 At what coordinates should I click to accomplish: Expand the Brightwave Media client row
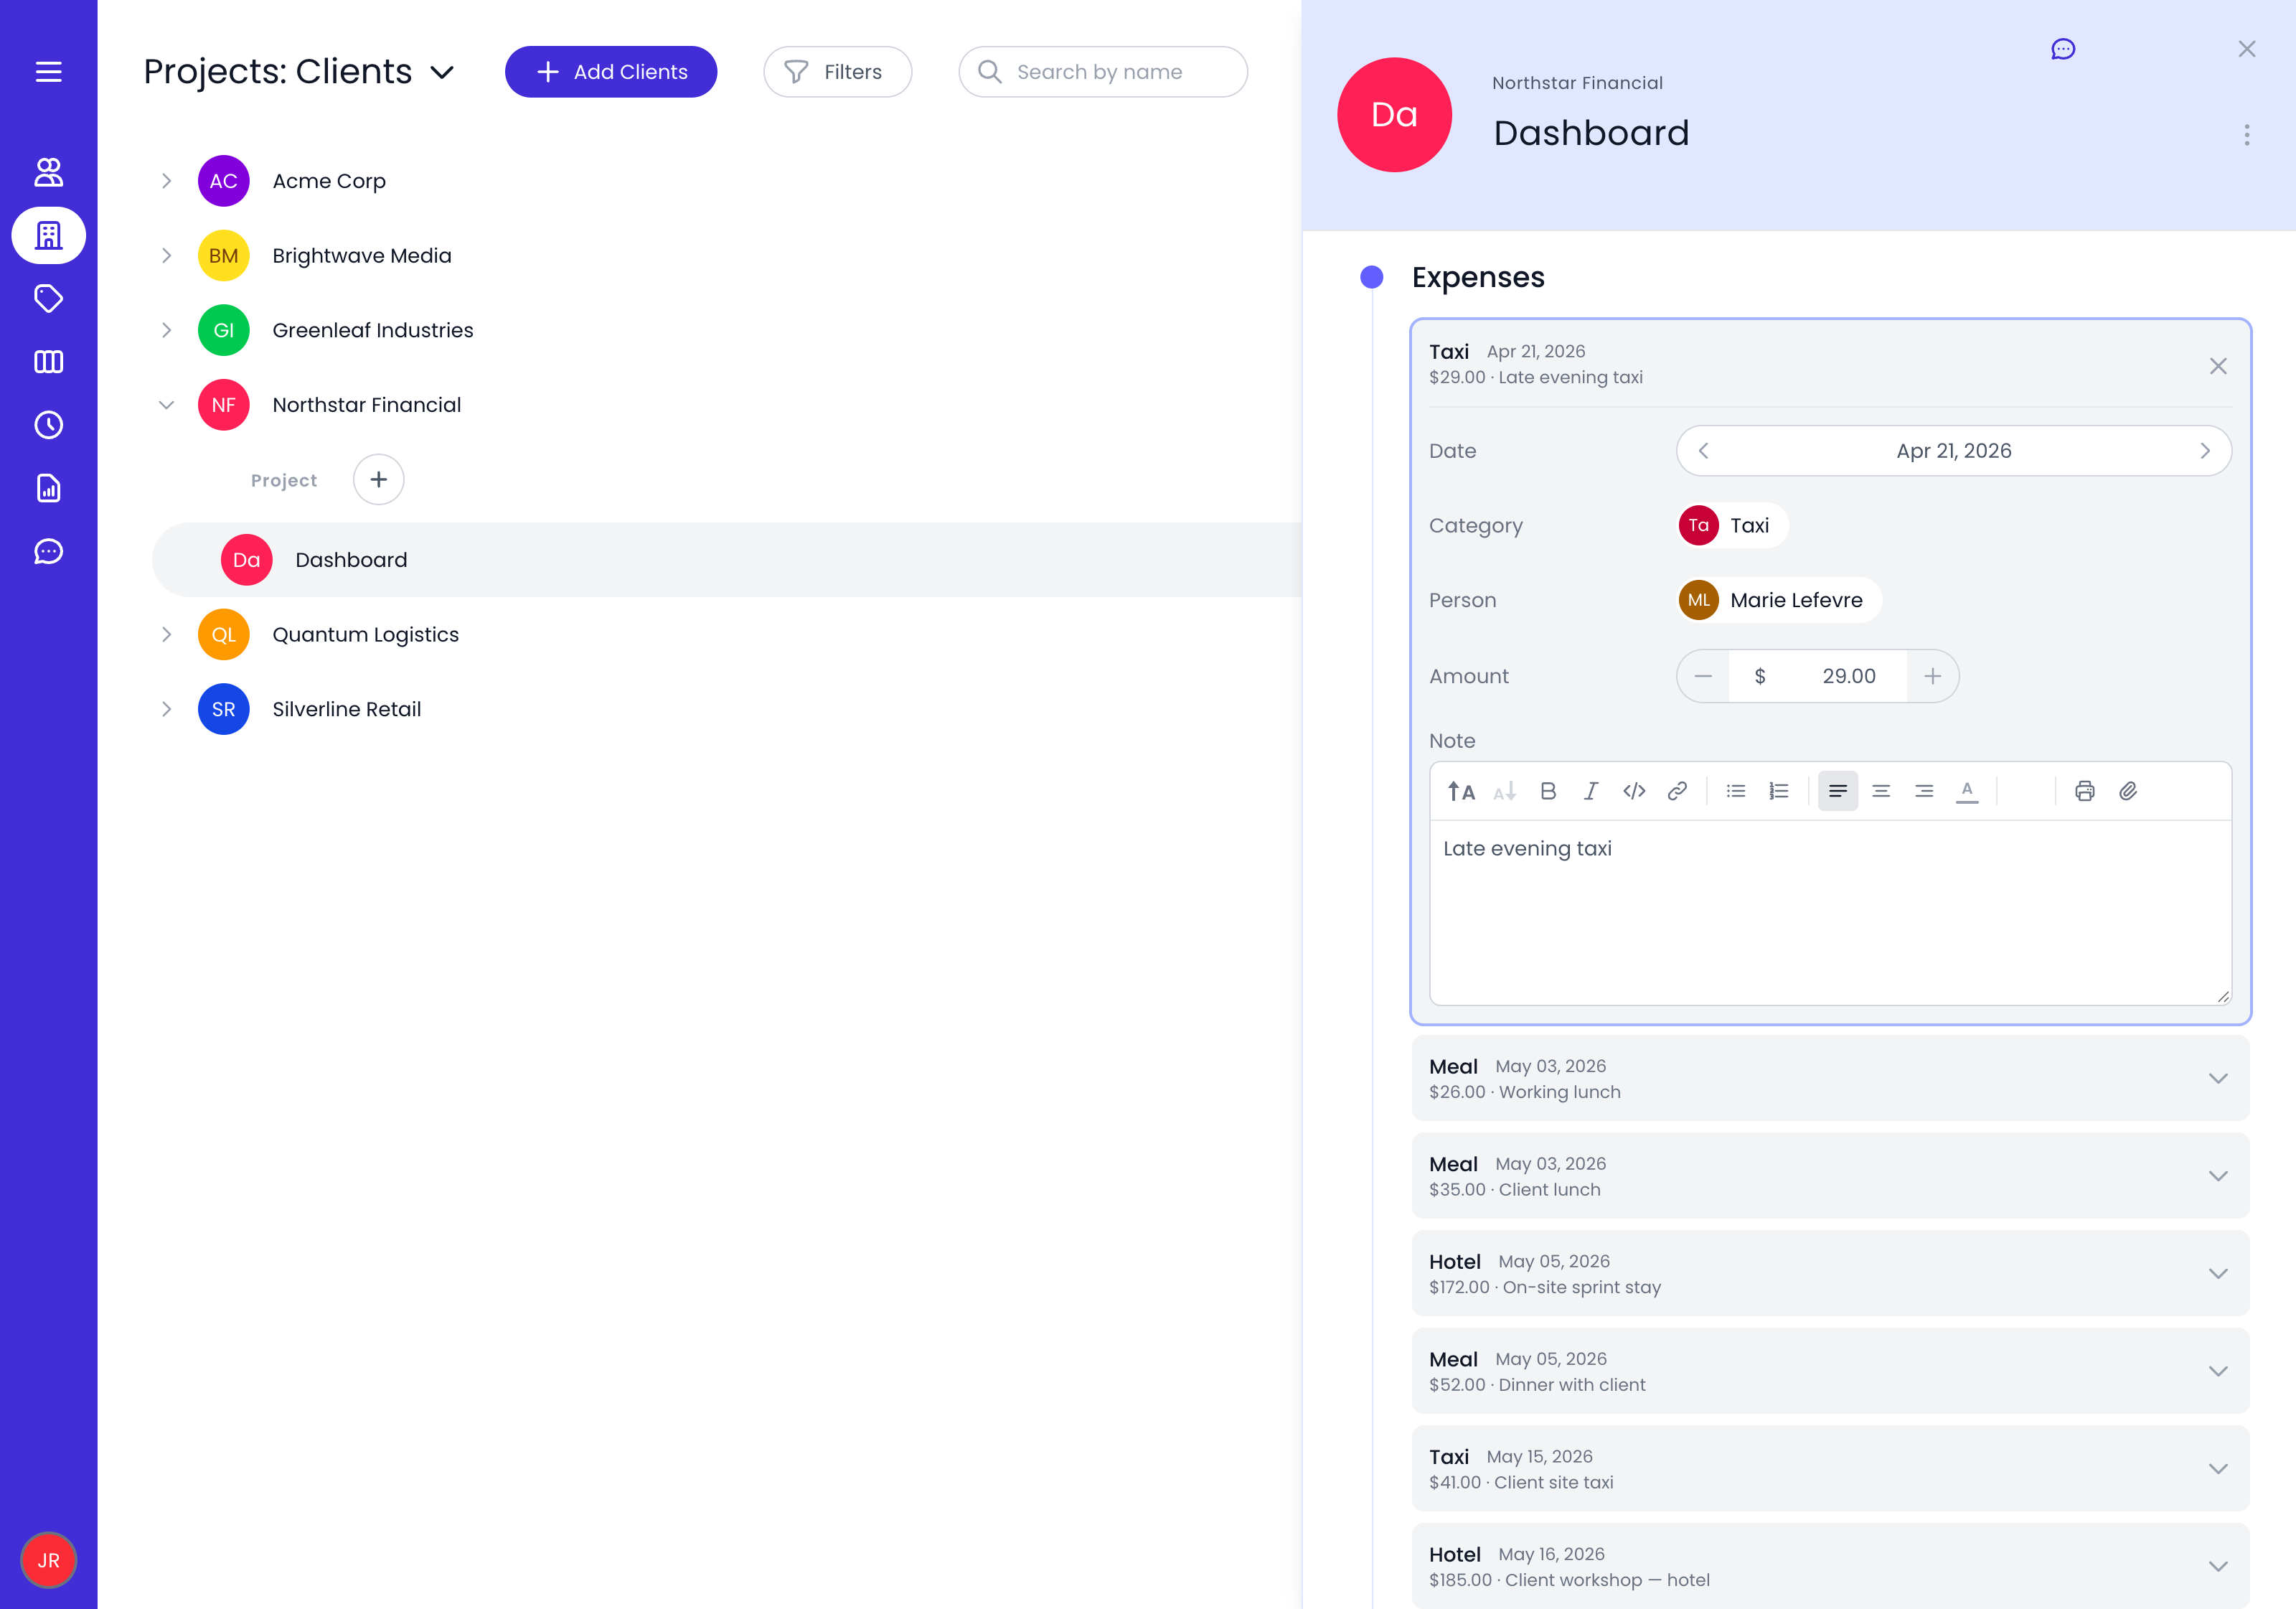[x=166, y=256]
